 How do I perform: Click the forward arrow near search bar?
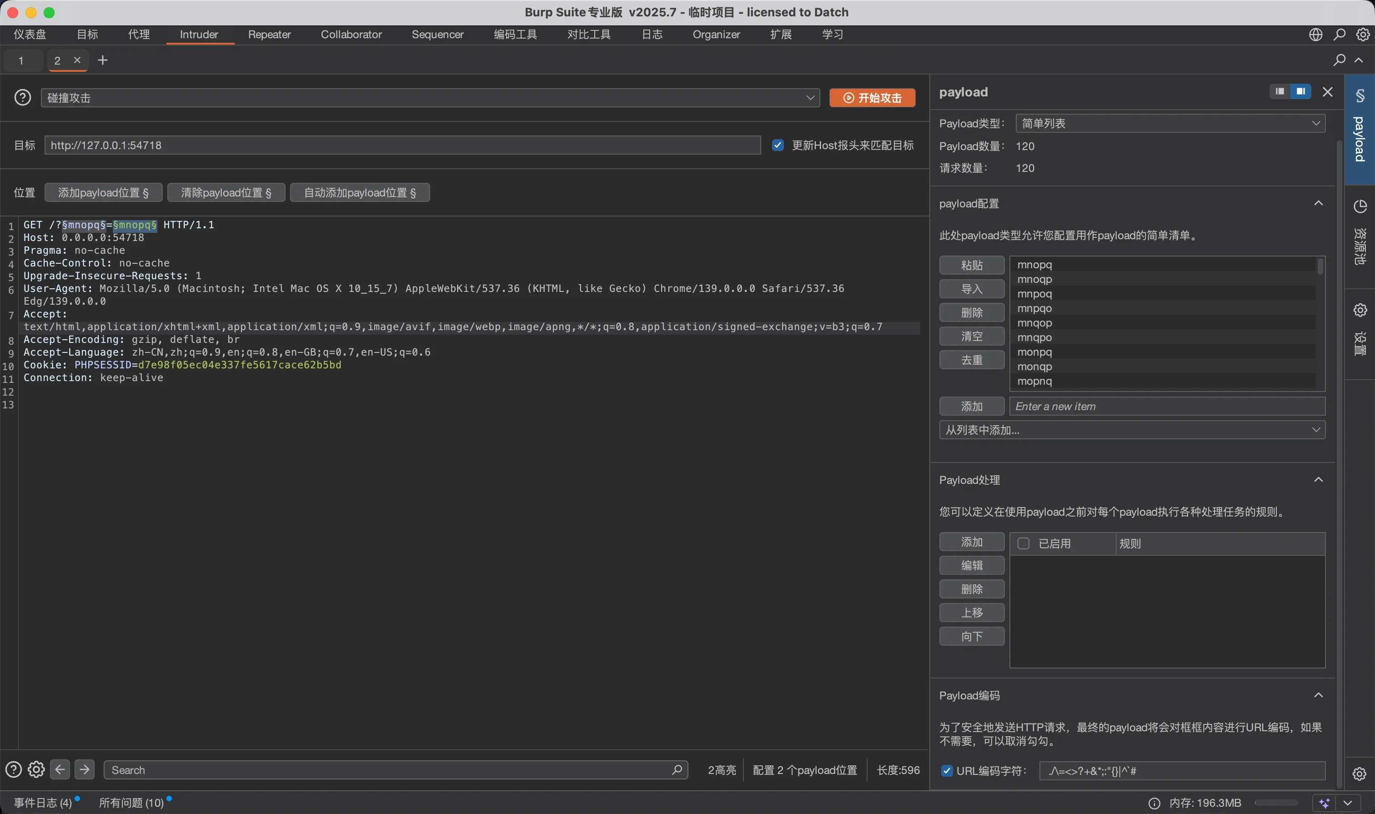[x=85, y=769]
